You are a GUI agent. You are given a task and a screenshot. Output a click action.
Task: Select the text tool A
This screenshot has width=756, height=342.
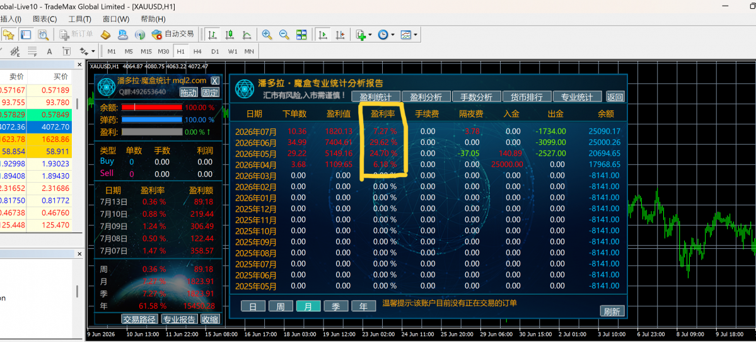click(49, 51)
